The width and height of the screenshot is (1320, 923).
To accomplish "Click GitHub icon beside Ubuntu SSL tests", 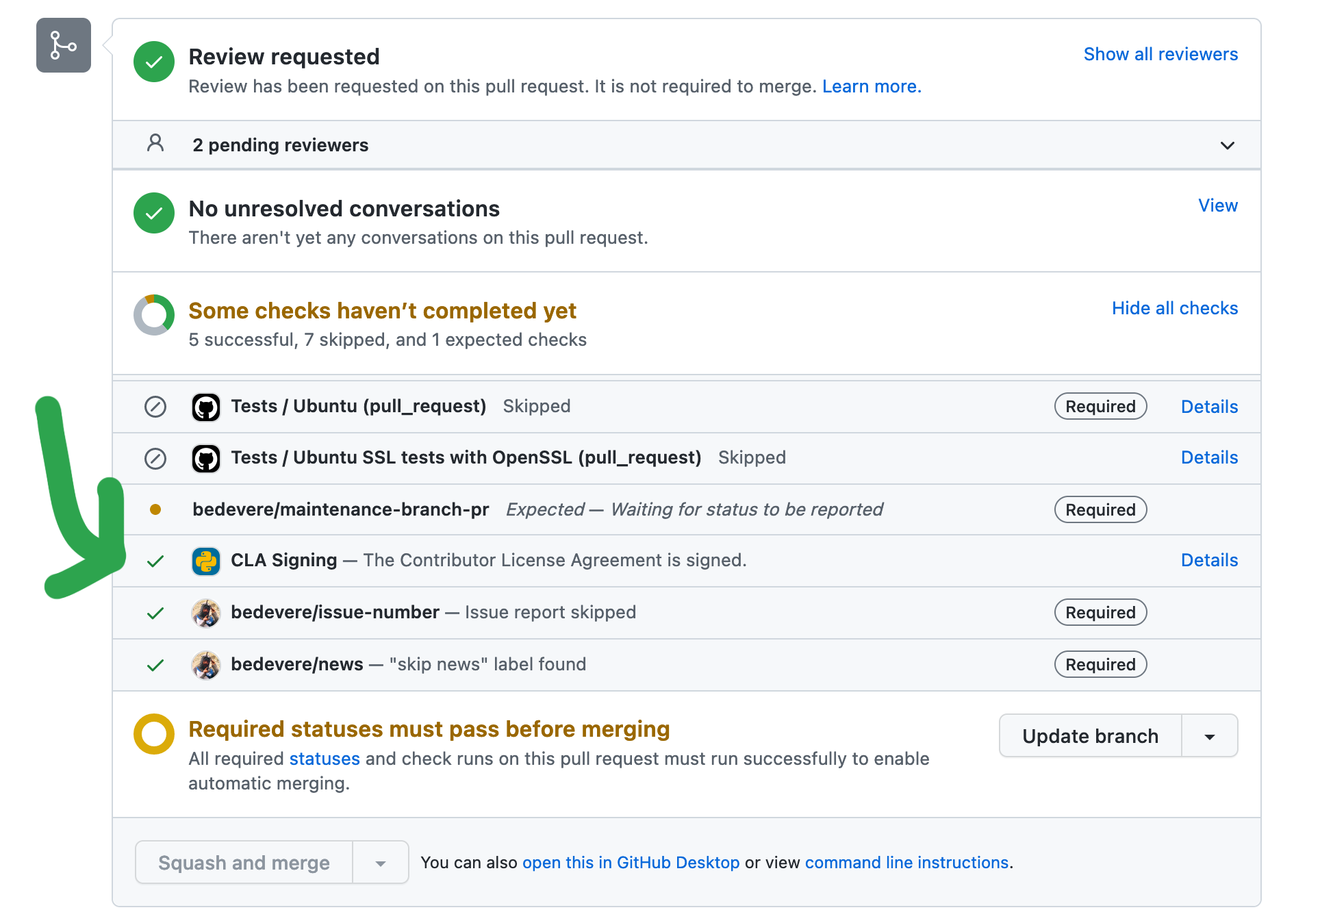I will (205, 459).
